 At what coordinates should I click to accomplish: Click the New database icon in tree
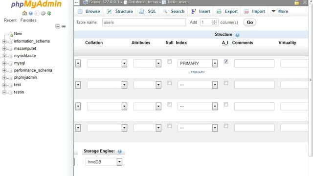pos(11,34)
